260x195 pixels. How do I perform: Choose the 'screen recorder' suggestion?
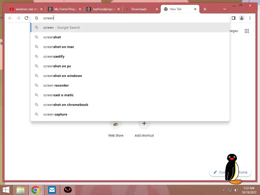coord(130,85)
